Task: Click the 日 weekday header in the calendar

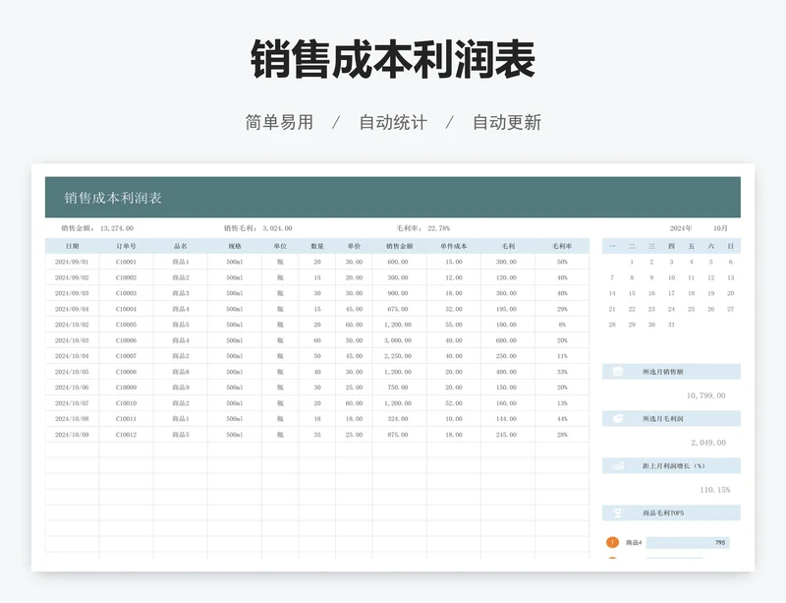Action: point(730,246)
